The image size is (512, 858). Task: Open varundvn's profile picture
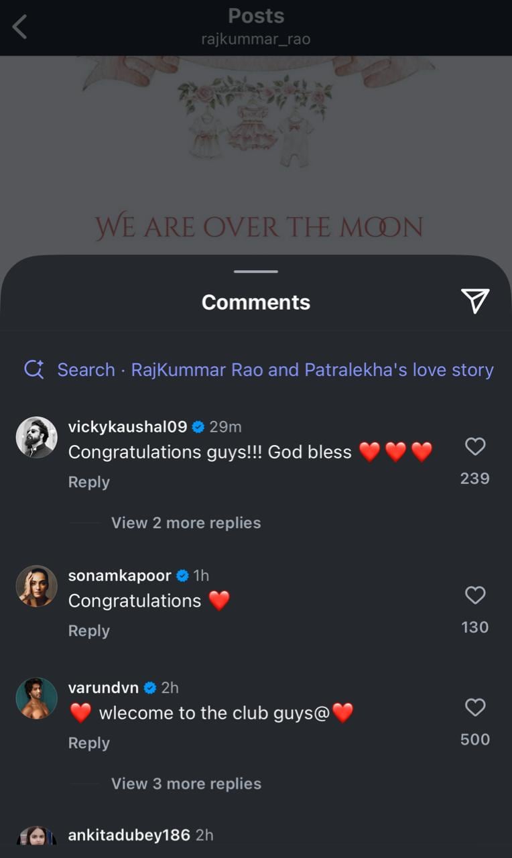(x=36, y=698)
